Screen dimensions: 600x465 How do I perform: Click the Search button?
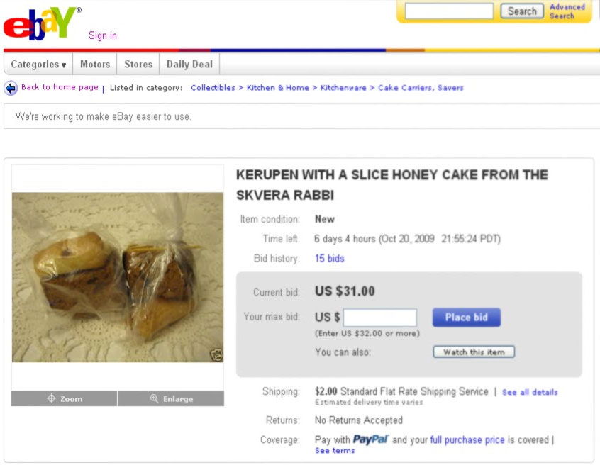[x=521, y=11]
